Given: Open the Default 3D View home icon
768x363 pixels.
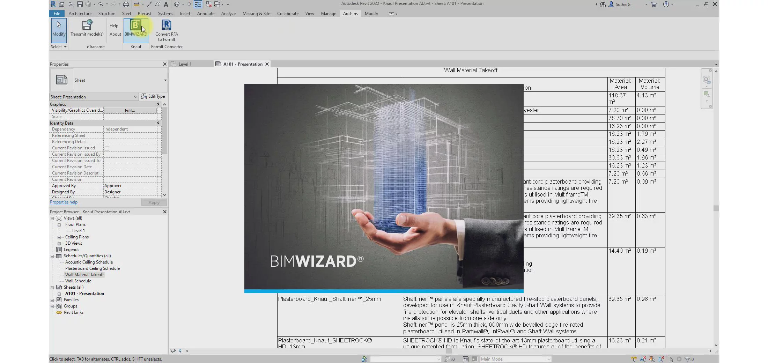Looking at the screenshot, I should pyautogui.click(x=176, y=4).
